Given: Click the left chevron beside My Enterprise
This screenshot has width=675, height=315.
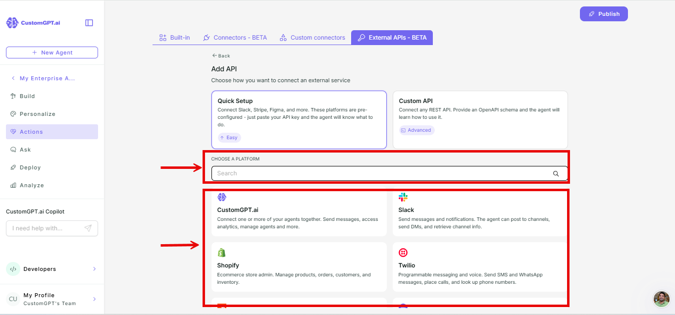Looking at the screenshot, I should pos(13,78).
